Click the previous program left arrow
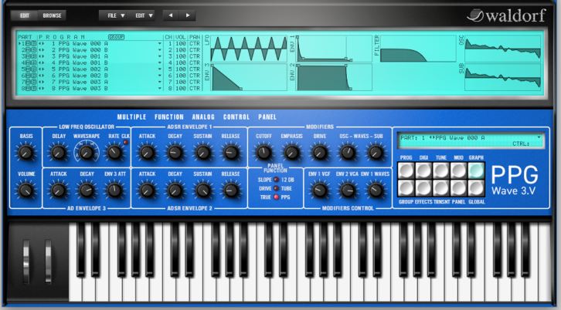Image resolution: width=561 pixels, height=310 pixels. [171, 15]
